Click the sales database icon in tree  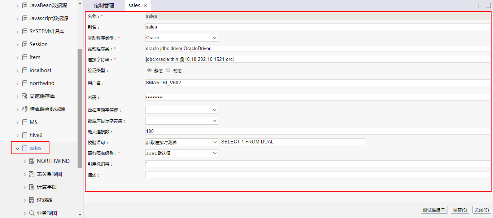click(x=25, y=148)
